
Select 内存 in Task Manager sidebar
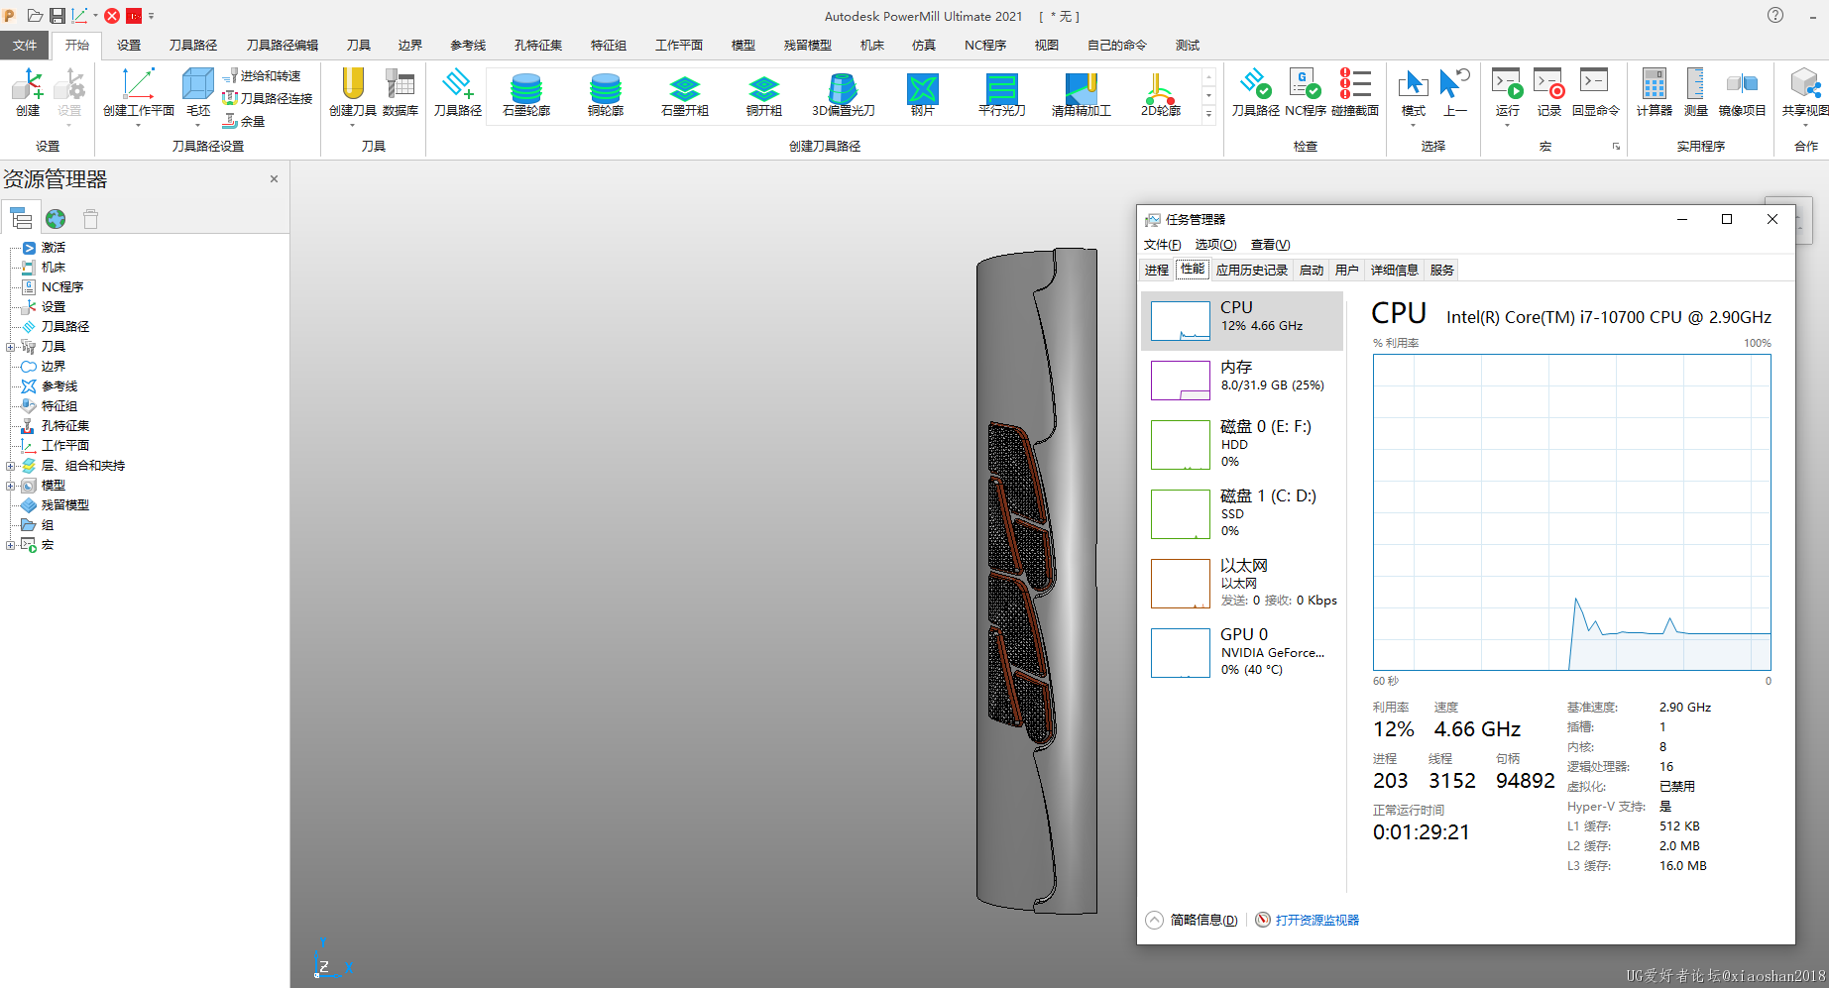1242,380
